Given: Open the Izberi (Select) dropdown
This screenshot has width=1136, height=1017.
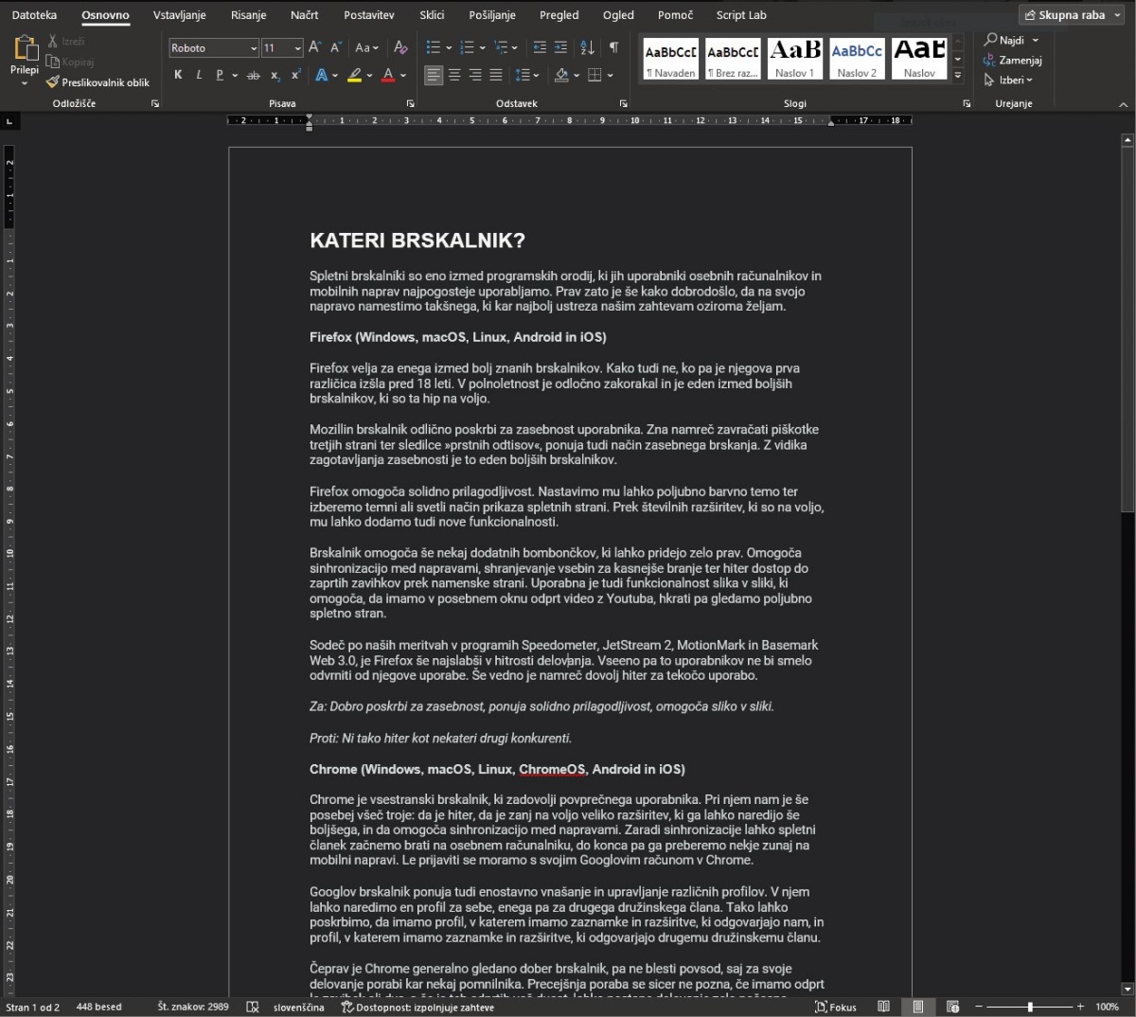Looking at the screenshot, I should tap(1009, 80).
